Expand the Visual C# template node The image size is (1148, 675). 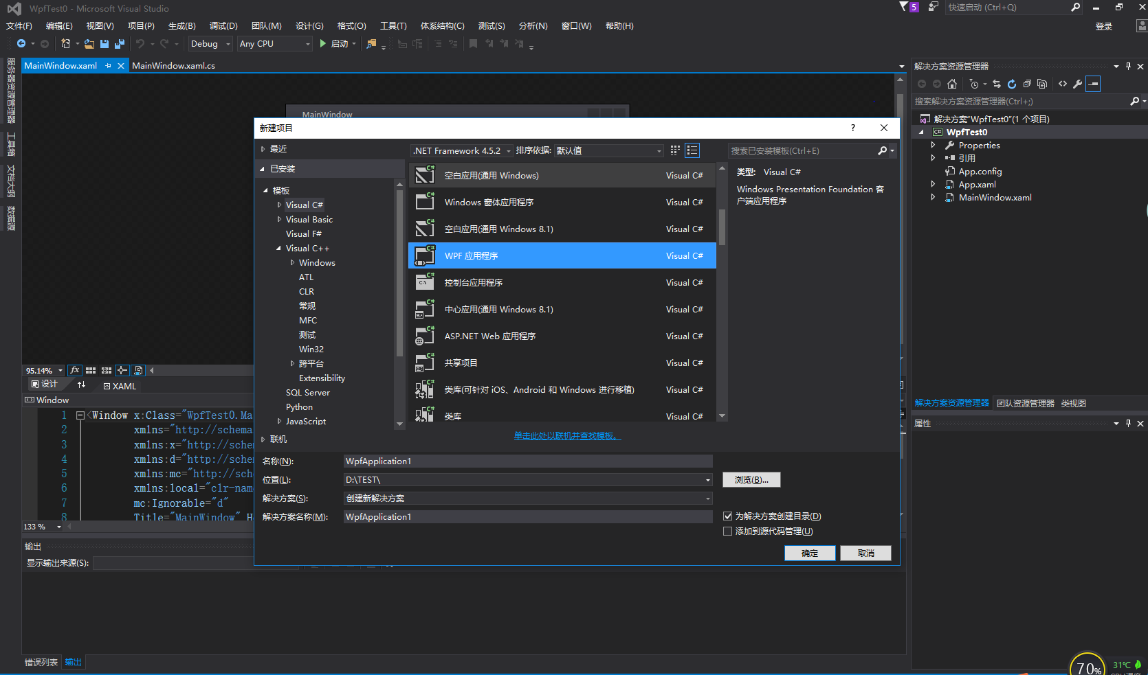pos(279,205)
